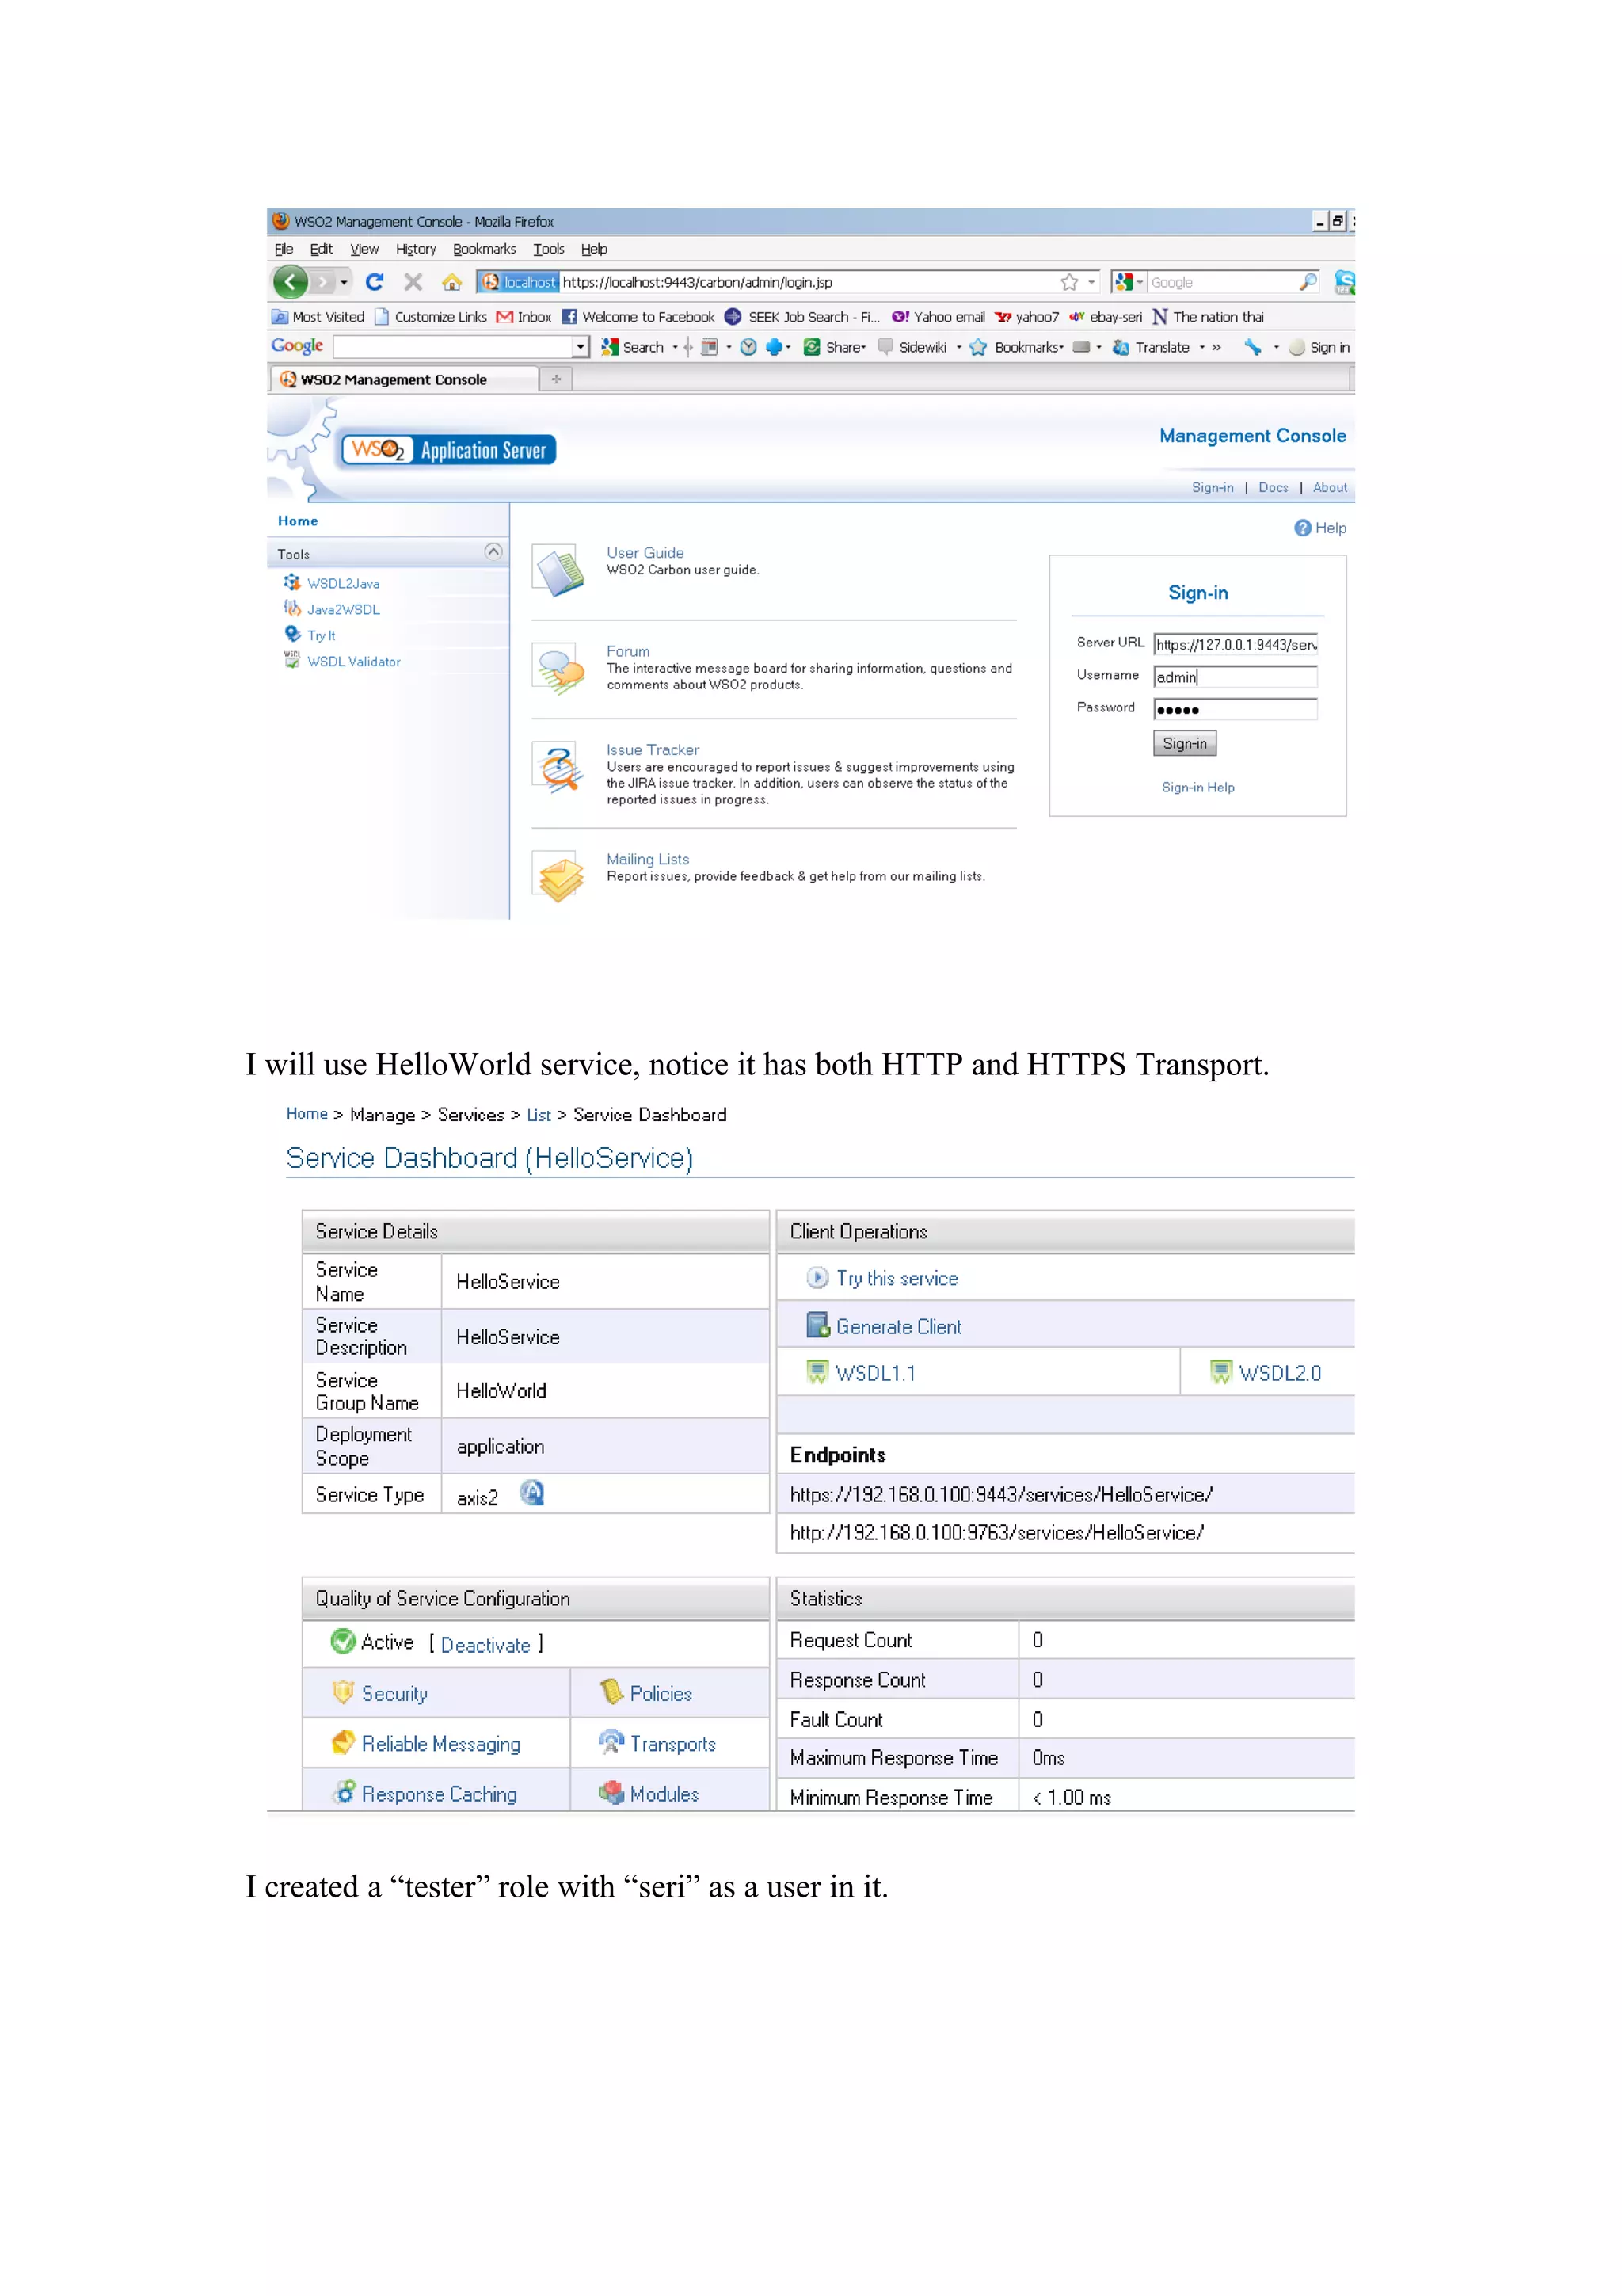
Task: Expand the Google toolbar Share menu
Action: tap(863, 348)
